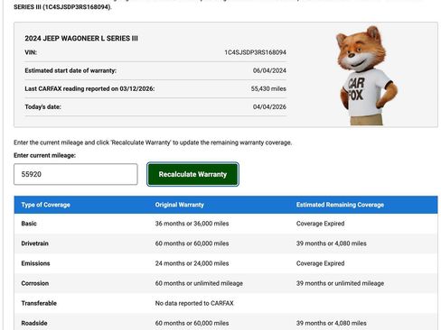Click the Recalculate Warranty button
This screenshot has height=330, width=441.
(x=192, y=174)
